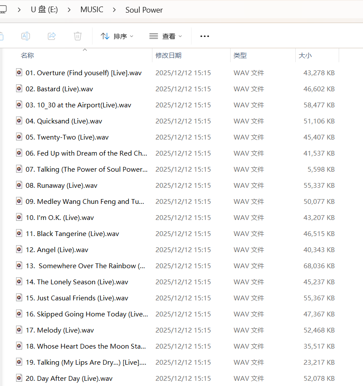This screenshot has width=363, height=386.
Task: Click the Delete trash can icon
Action: click(77, 36)
